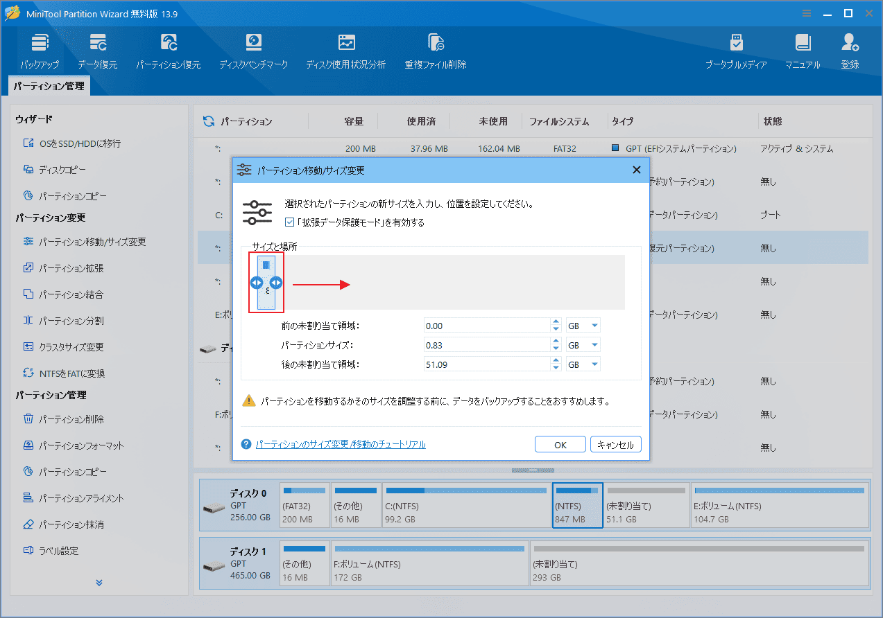
Task: Increase 後の未割り当て領域 value with up arrow
Action: pyautogui.click(x=556, y=361)
